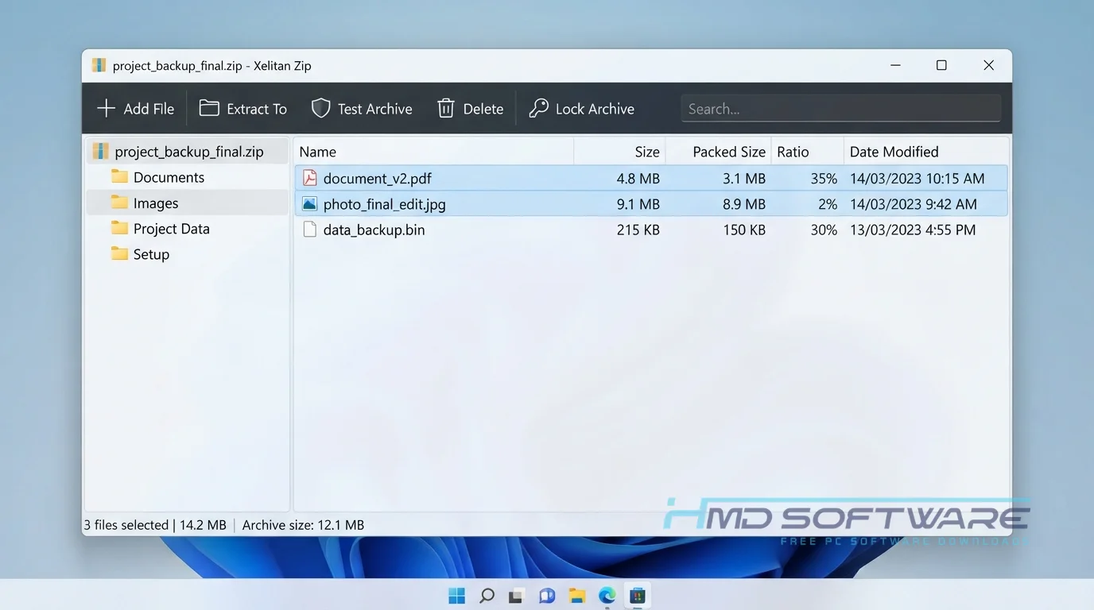The height and width of the screenshot is (610, 1094).
Task: Click the Extract To label
Action: point(257,109)
